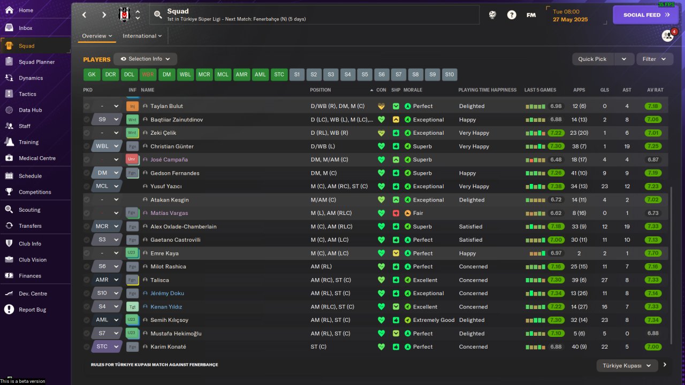Viewport: 685px width, 385px height.
Task: Click the Tactics board icon
Action: [x=9, y=94]
